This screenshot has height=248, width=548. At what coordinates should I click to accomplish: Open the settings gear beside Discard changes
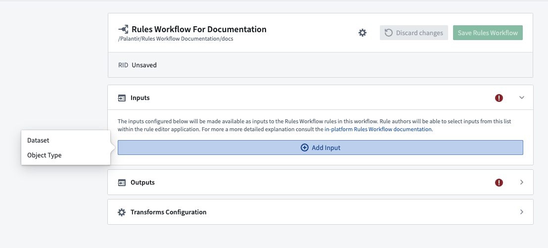point(363,33)
